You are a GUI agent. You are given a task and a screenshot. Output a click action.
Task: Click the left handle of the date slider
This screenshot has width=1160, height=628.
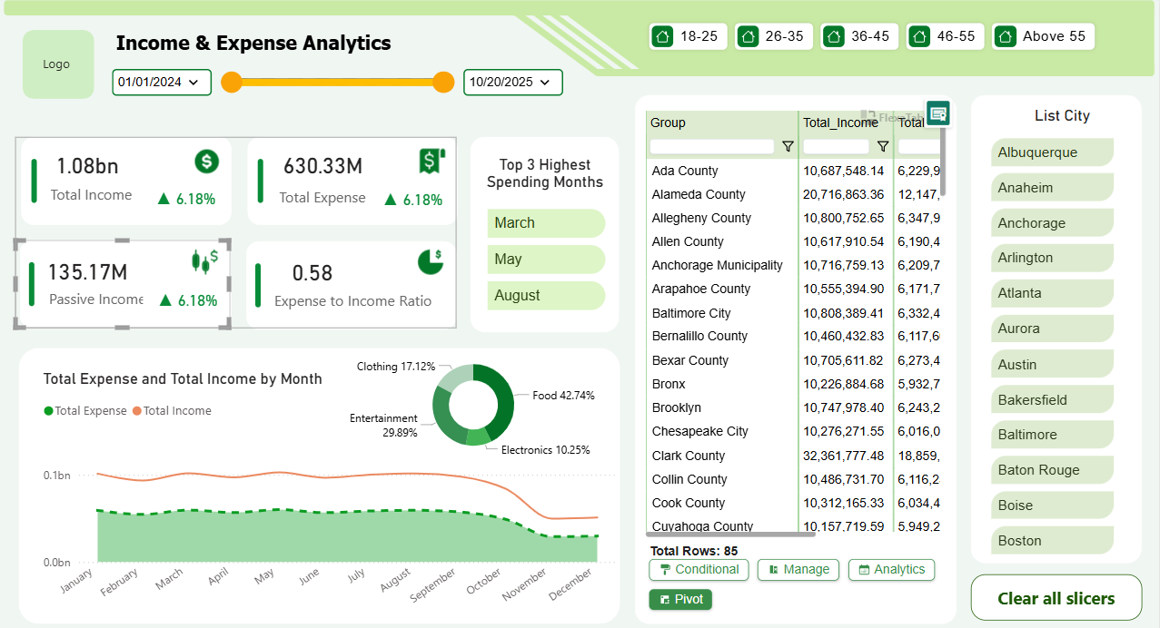click(232, 82)
